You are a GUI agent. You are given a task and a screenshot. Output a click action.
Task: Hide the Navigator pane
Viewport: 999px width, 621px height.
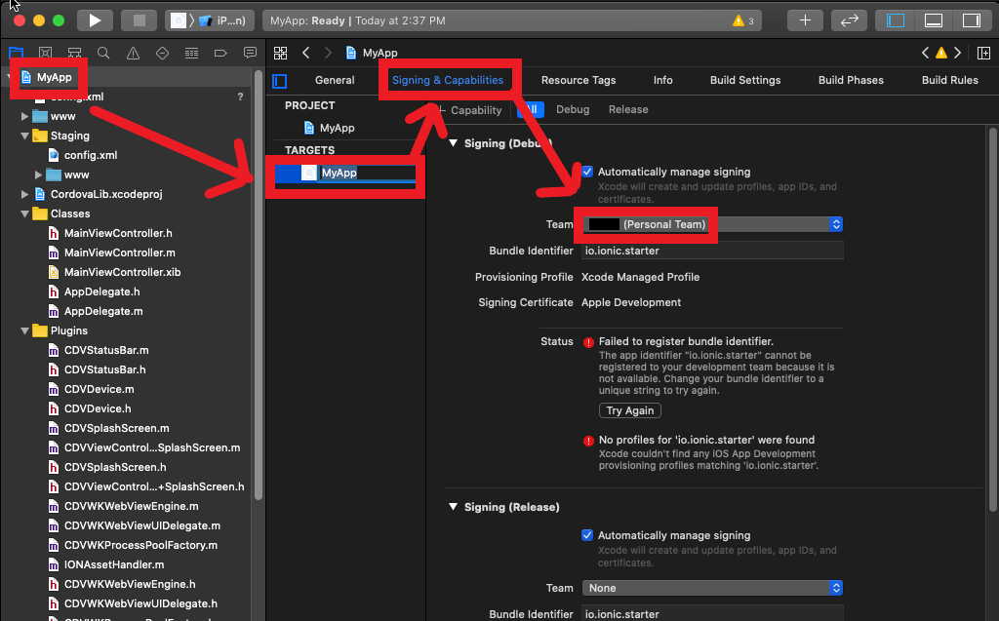[x=896, y=20]
